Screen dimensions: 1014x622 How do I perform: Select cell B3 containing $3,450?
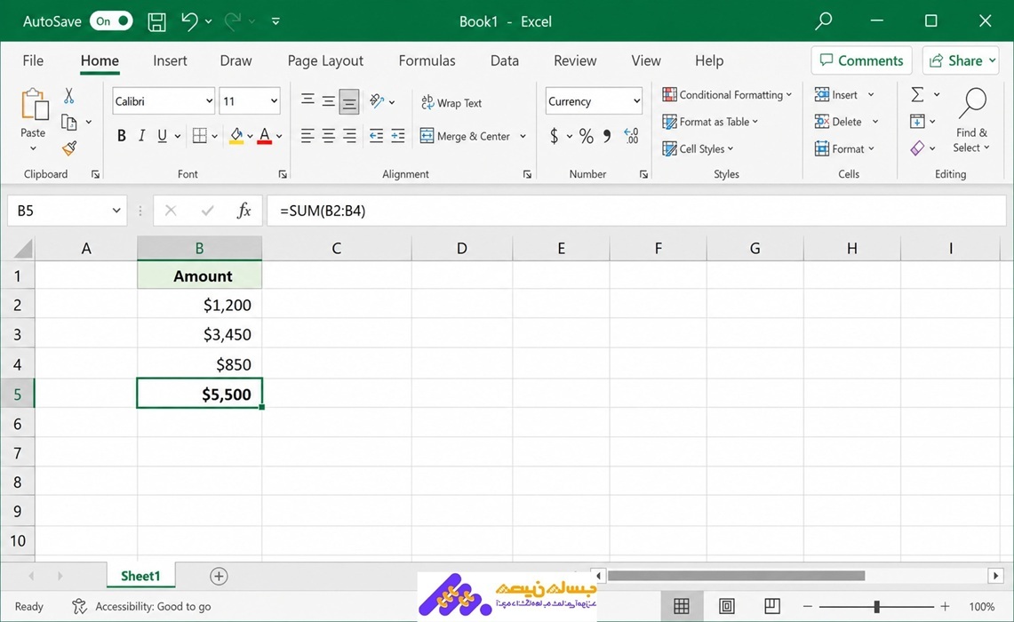coord(200,334)
